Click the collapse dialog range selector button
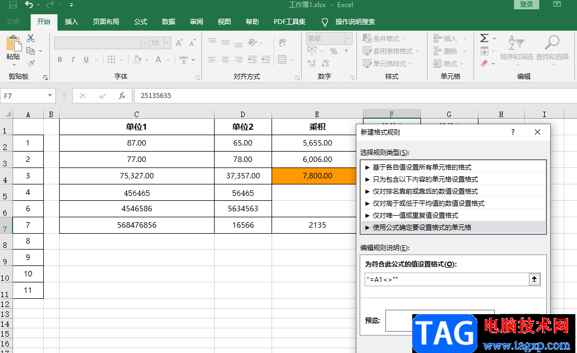 (x=534, y=280)
